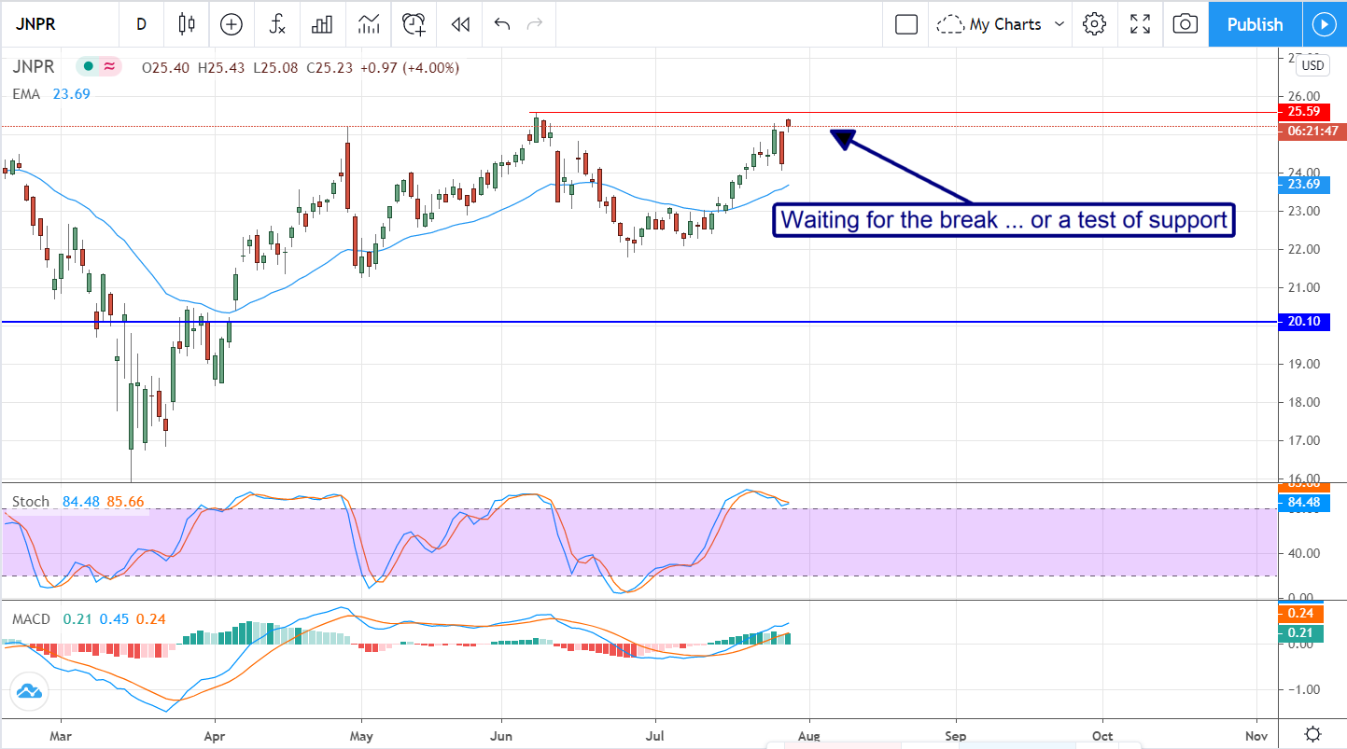Toggle the green market status dot beside JNPR
This screenshot has height=749, width=1347.
coord(88,67)
